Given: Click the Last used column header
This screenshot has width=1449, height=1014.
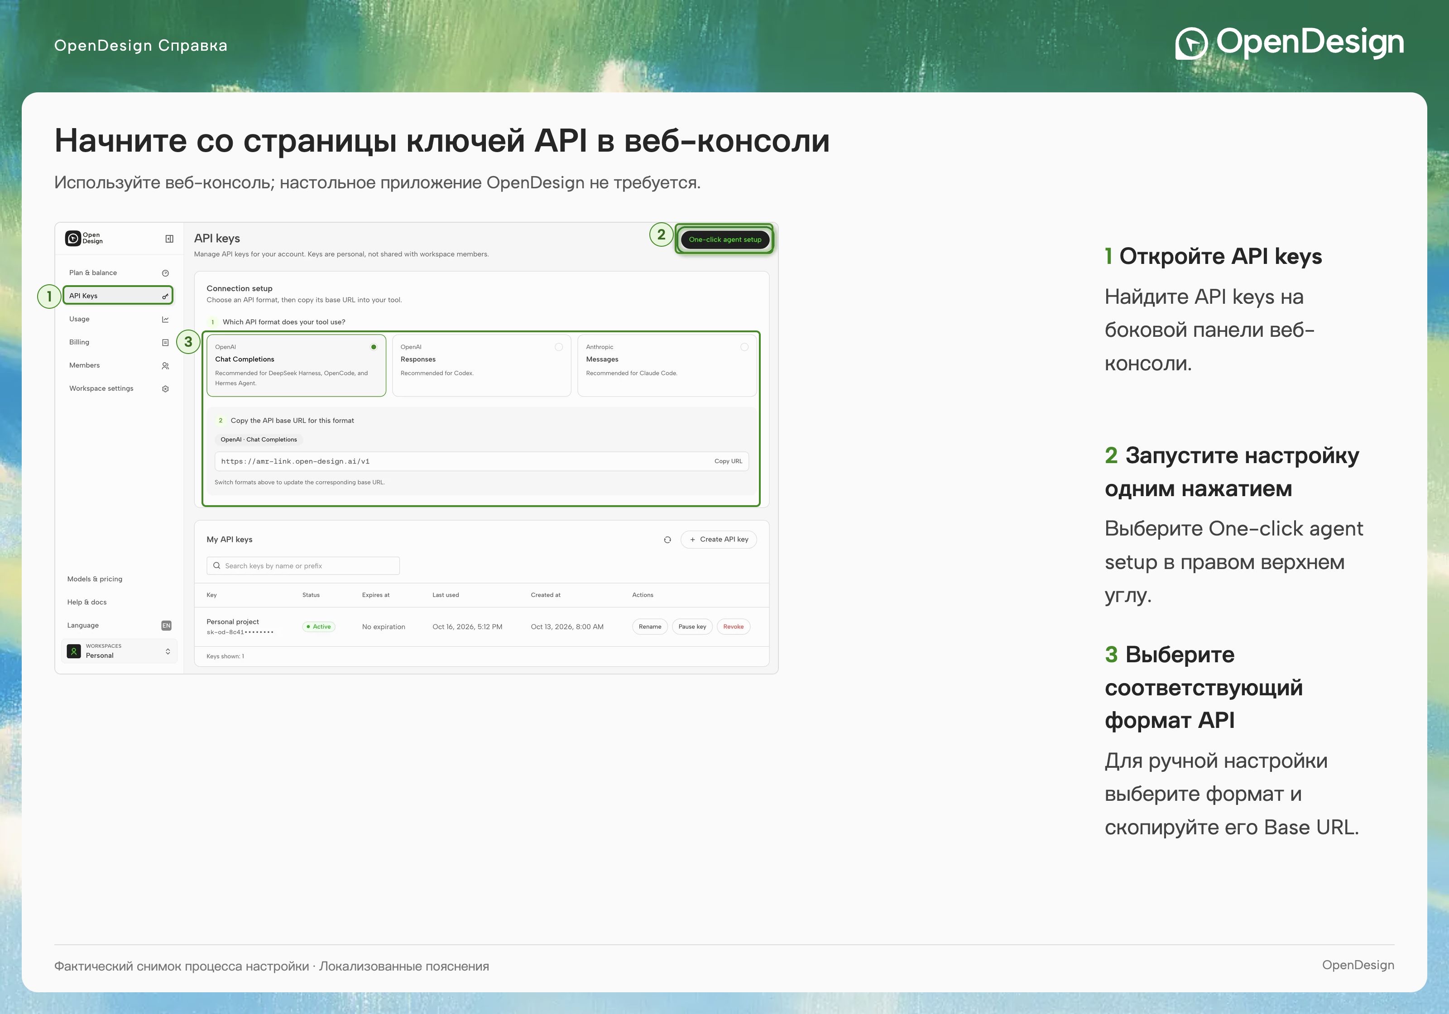Looking at the screenshot, I should (446, 595).
